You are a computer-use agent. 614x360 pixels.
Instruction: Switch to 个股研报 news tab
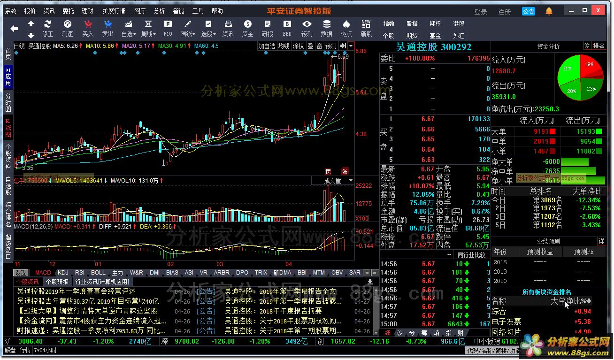57,282
